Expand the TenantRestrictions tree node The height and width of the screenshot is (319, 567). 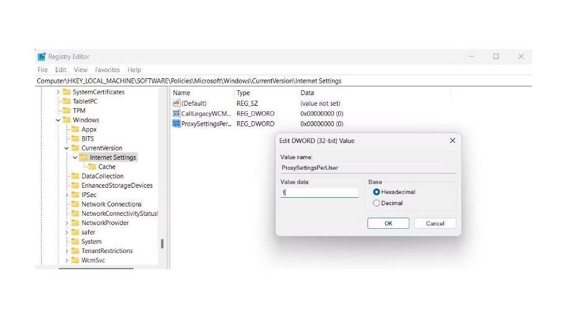tap(67, 251)
